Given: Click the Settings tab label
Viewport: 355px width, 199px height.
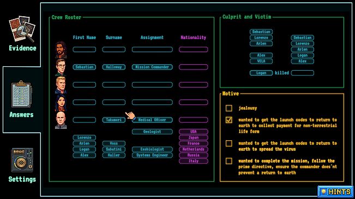Looking at the screenshot, I should (x=22, y=179).
